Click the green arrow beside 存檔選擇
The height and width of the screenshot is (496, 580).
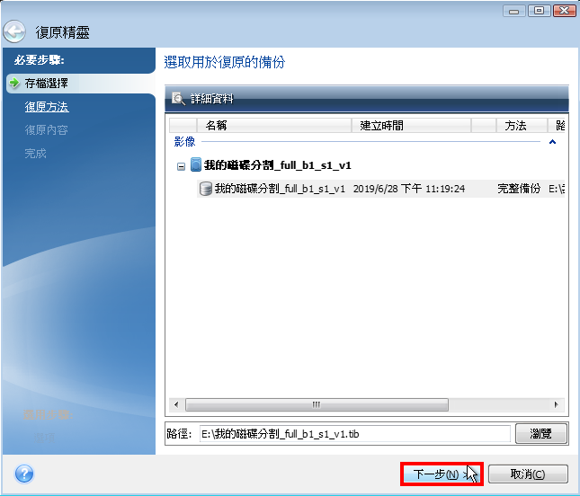click(x=13, y=84)
